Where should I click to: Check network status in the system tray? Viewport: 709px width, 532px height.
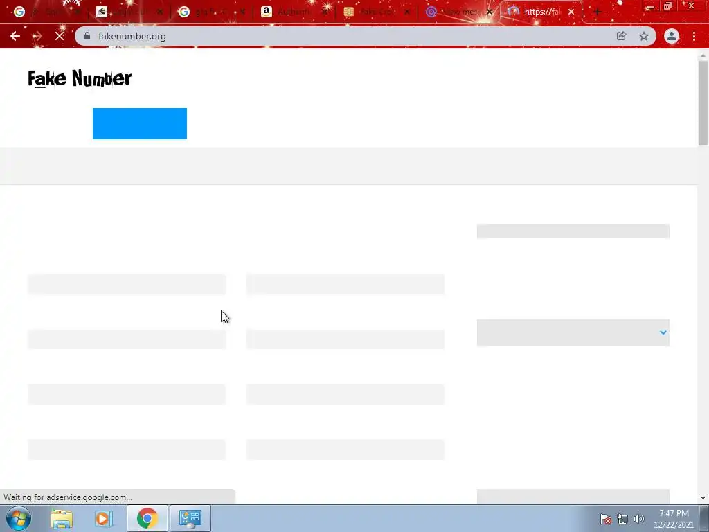click(622, 519)
